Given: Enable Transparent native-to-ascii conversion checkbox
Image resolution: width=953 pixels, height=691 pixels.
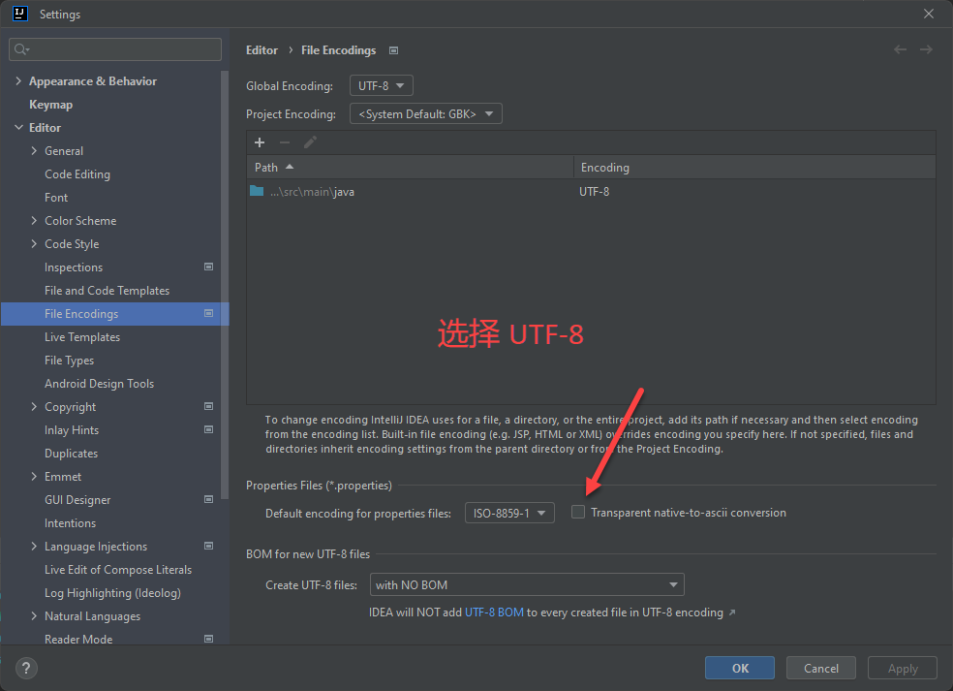Looking at the screenshot, I should click(x=578, y=512).
